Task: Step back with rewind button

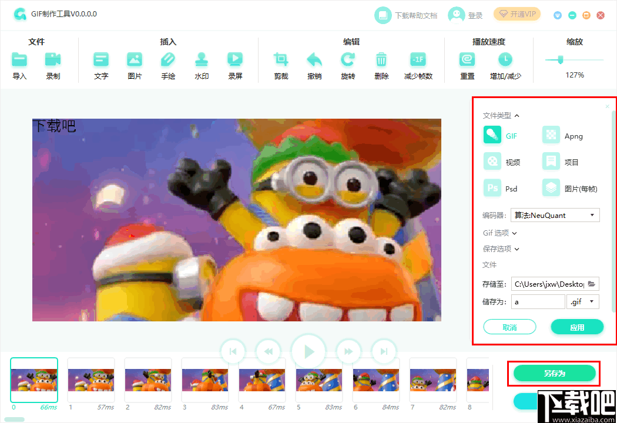Action: click(269, 351)
